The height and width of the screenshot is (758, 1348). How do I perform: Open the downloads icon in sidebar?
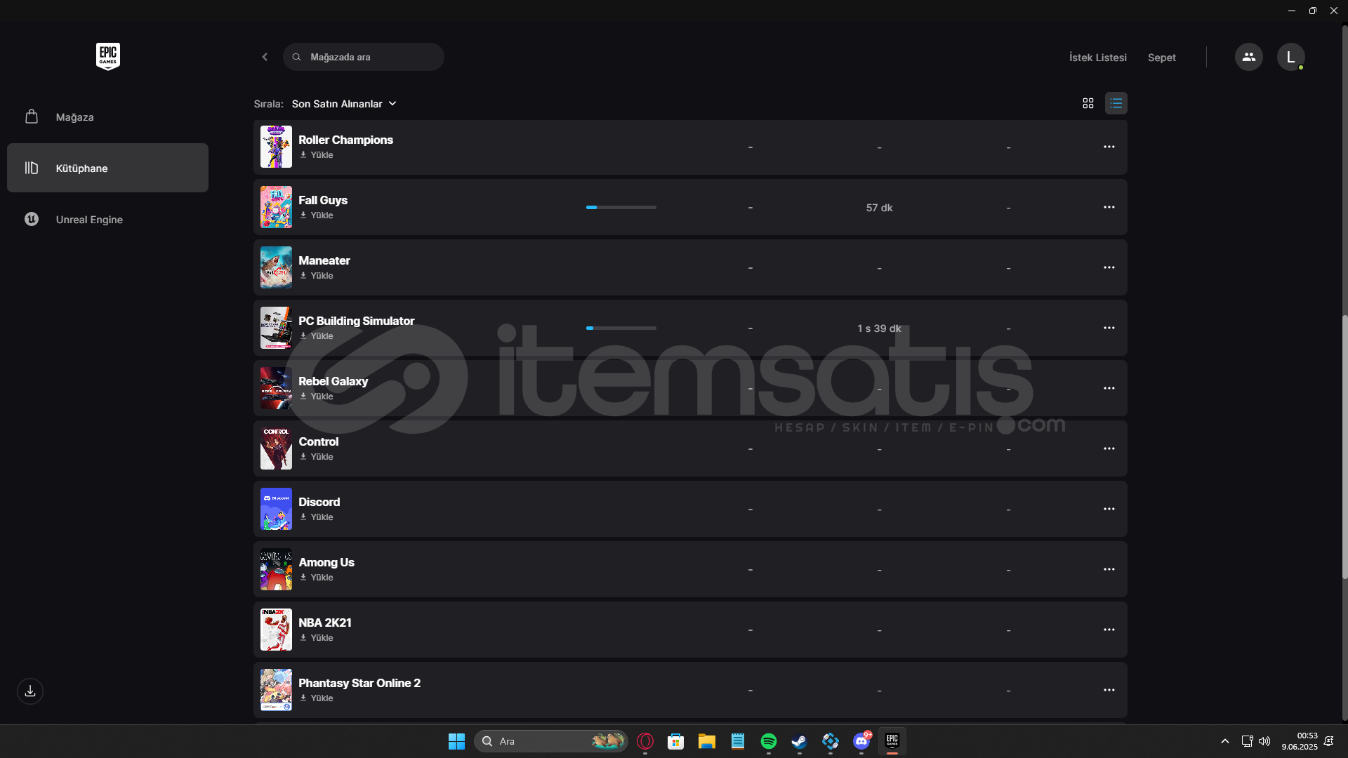pyautogui.click(x=30, y=691)
